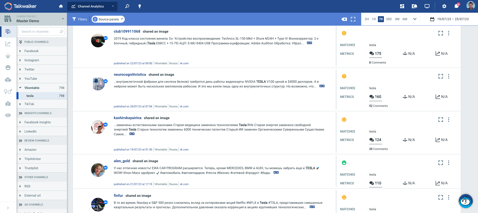478x213 pixels.
Task: Open the world map sidebar icon
Action: pos(8,103)
